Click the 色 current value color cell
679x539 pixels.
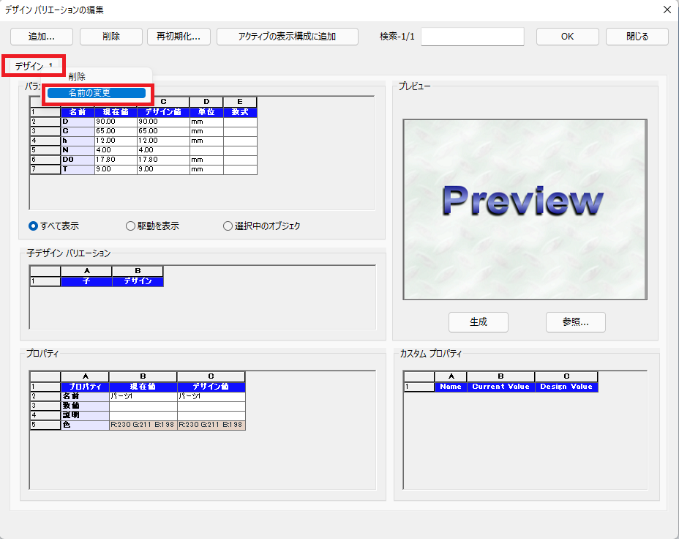pos(143,425)
